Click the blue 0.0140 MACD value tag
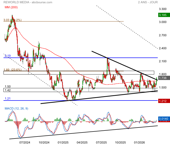The height and width of the screenshot is (145, 170). click(x=164, y=119)
